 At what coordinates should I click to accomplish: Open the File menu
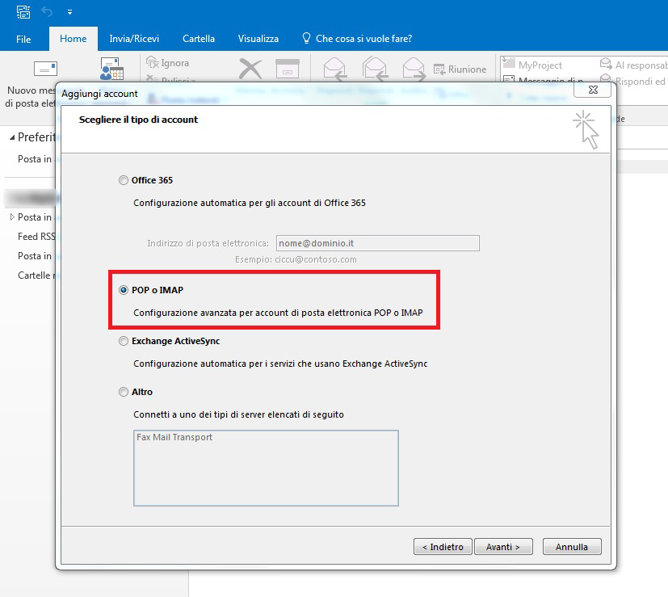23,39
